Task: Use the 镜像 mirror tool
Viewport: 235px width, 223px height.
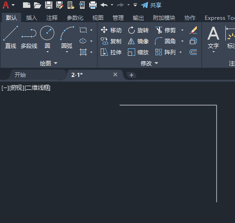Action: point(138,41)
